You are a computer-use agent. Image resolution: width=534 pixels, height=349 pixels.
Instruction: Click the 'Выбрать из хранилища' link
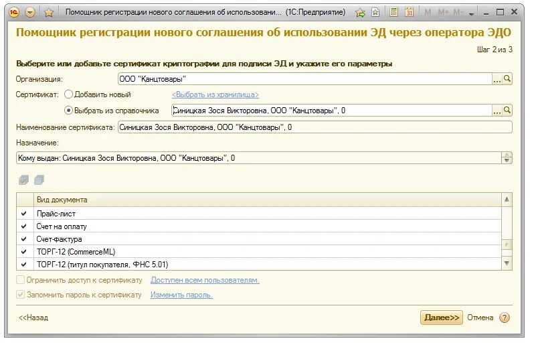(215, 95)
